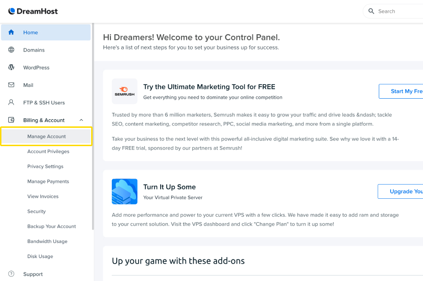
Task: Click the DreamHost logo
Action: [x=33, y=11]
